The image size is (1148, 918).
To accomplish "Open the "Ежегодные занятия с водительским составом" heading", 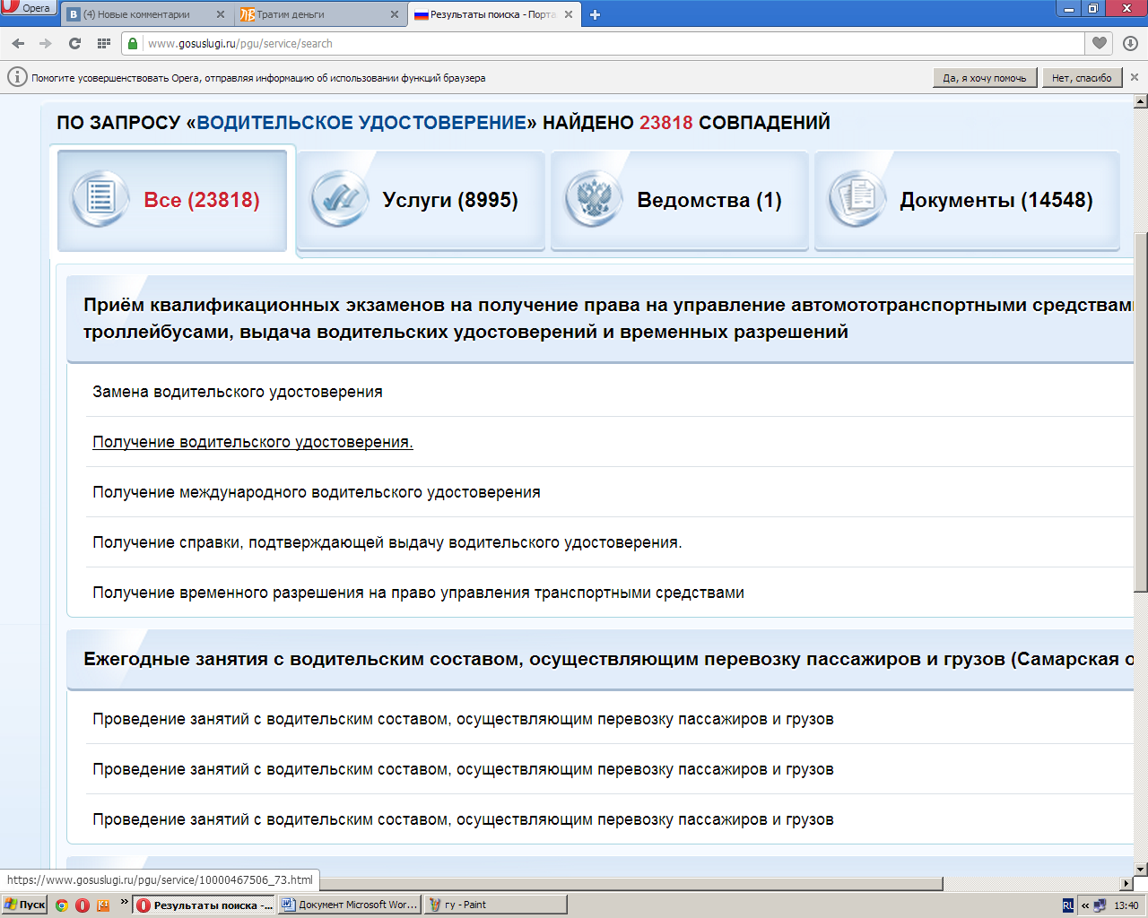I will click(x=608, y=659).
